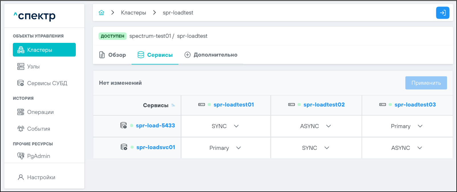The height and width of the screenshot is (192, 457).
Task: Click the sort icon next to Сервисы header
Action: coord(173,105)
